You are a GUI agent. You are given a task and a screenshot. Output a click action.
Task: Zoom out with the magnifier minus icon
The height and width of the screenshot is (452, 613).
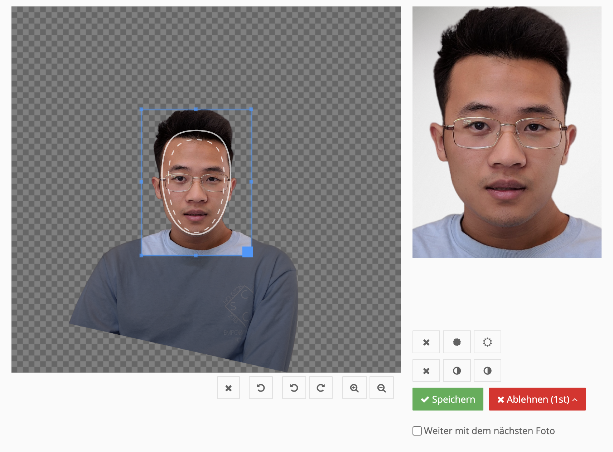(x=382, y=388)
